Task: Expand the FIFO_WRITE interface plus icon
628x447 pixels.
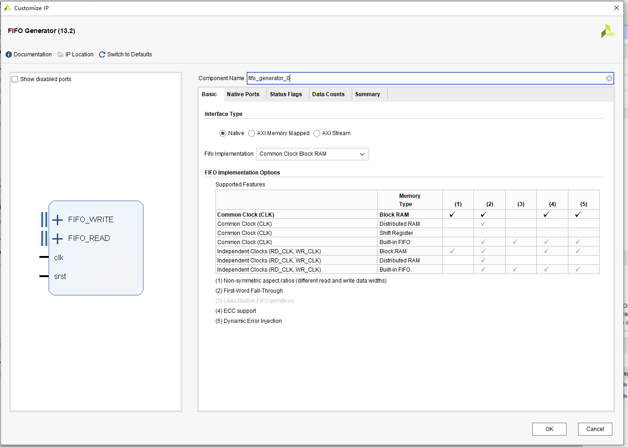Action: pos(57,220)
